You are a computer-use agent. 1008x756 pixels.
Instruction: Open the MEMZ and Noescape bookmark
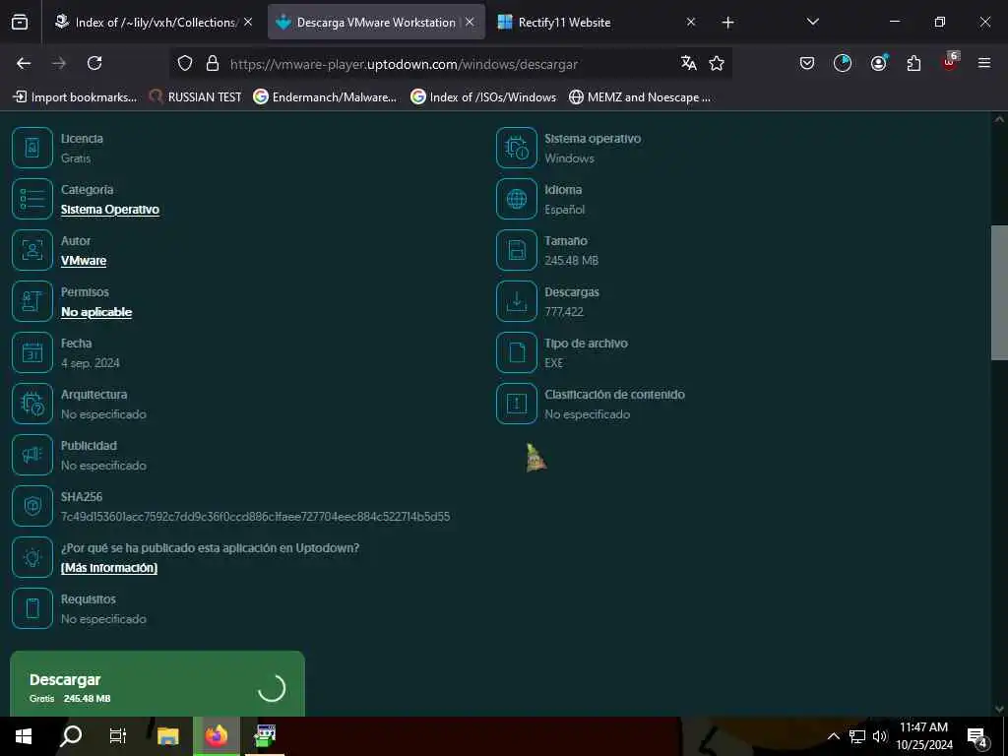[x=640, y=97]
